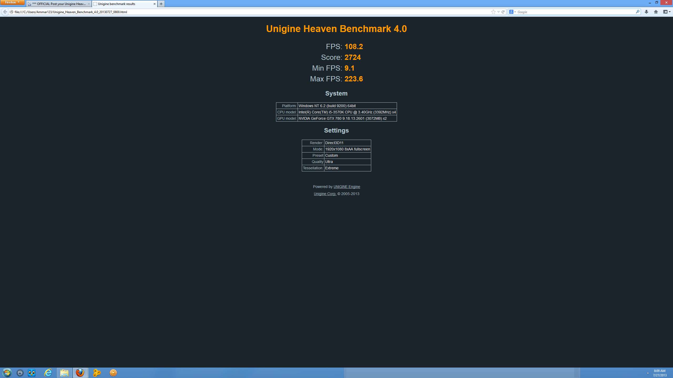Click the Windows NT 6.2 platform cell

tap(347, 106)
